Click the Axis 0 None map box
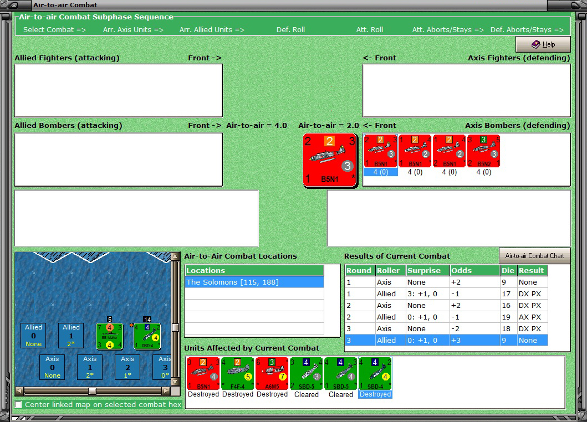 click(x=53, y=367)
